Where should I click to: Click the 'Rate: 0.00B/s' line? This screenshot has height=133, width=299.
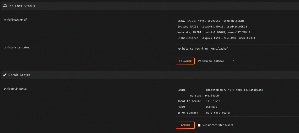tap(197, 107)
